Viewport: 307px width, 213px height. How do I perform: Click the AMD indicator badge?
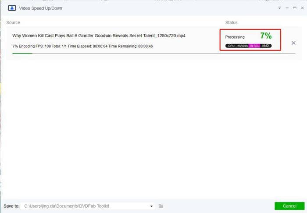tap(265, 46)
